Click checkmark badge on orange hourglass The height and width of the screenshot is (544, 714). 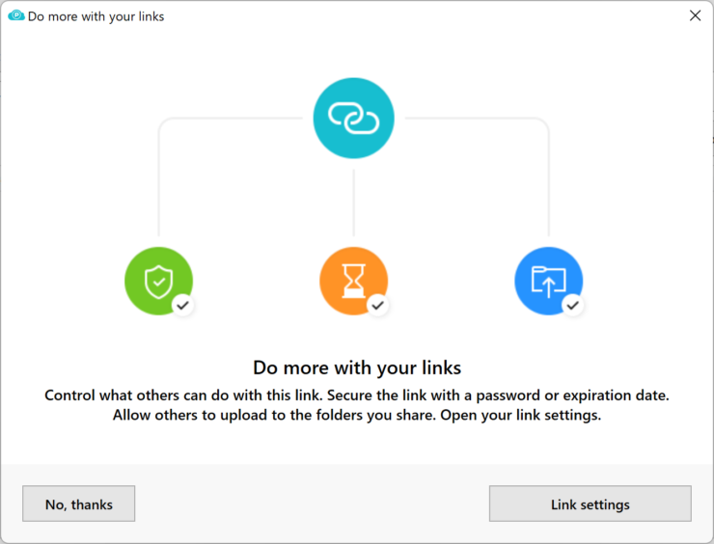coord(378,305)
